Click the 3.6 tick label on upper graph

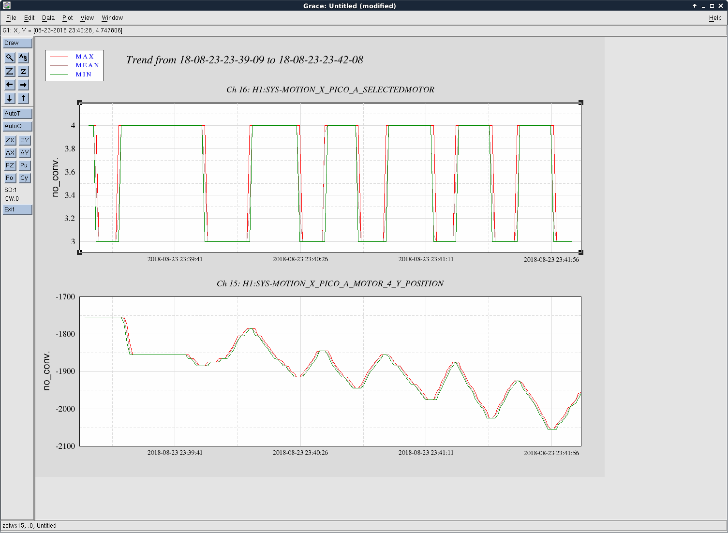click(x=70, y=172)
